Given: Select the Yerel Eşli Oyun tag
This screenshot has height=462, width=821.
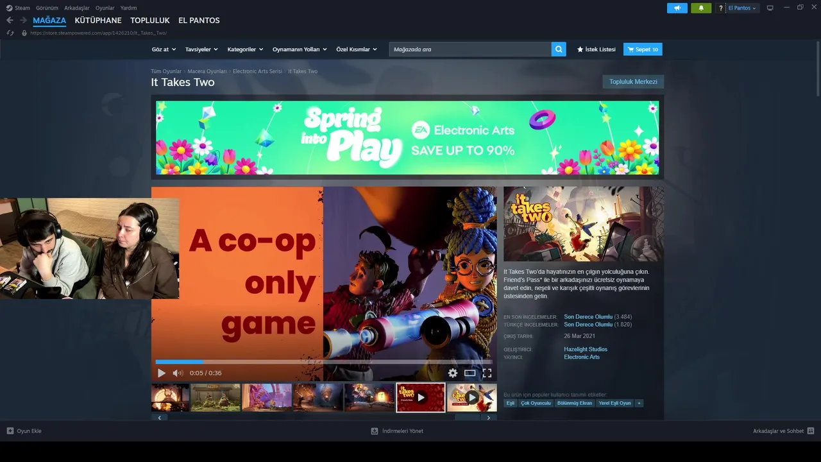Looking at the screenshot, I should pyautogui.click(x=614, y=403).
